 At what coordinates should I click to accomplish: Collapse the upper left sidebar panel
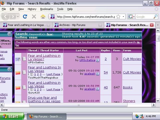[9, 34]
